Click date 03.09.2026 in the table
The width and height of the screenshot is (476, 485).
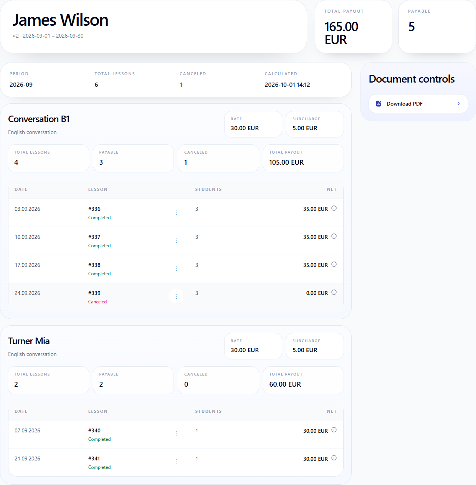[27, 209]
